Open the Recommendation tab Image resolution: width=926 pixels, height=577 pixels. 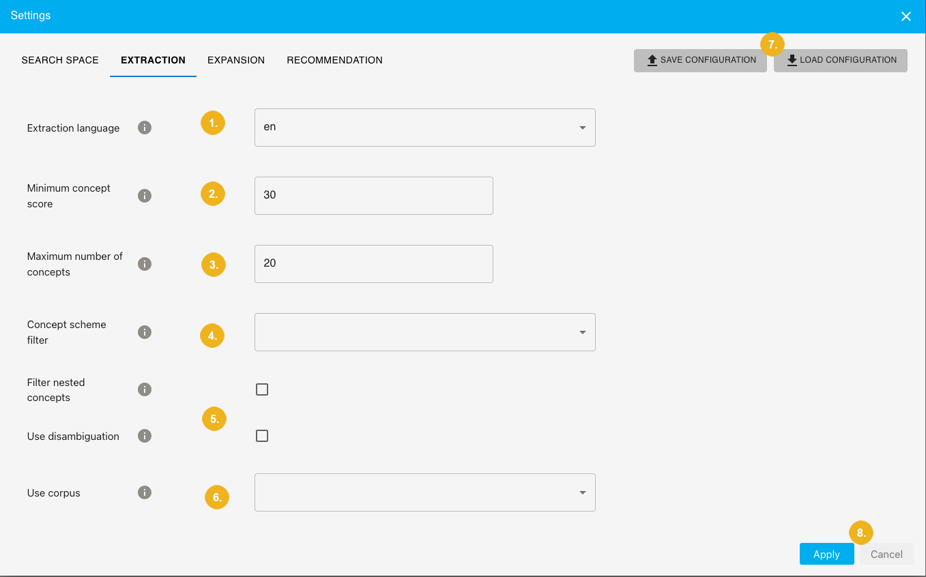pos(334,60)
